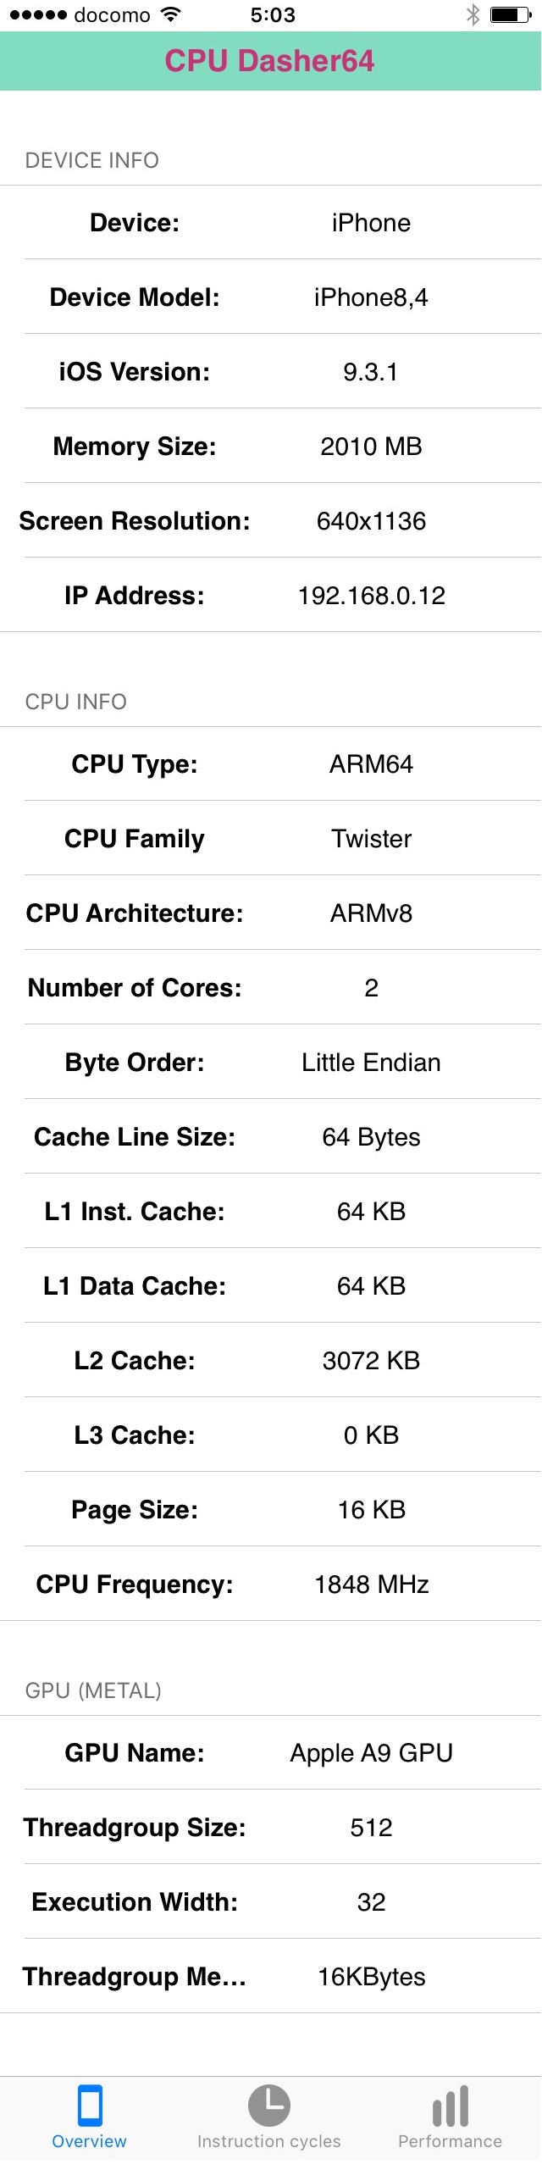Tap the Wi-Fi signal icon
Screen dimensions: 542x2170
tap(171, 14)
